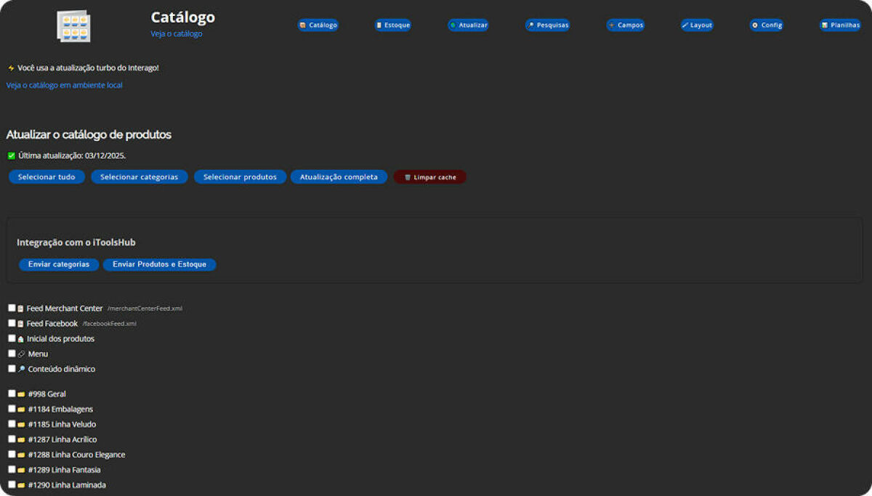Image resolution: width=872 pixels, height=496 pixels.
Task: Select the #1185 Linha Veludo category checkbox
Action: (12, 423)
